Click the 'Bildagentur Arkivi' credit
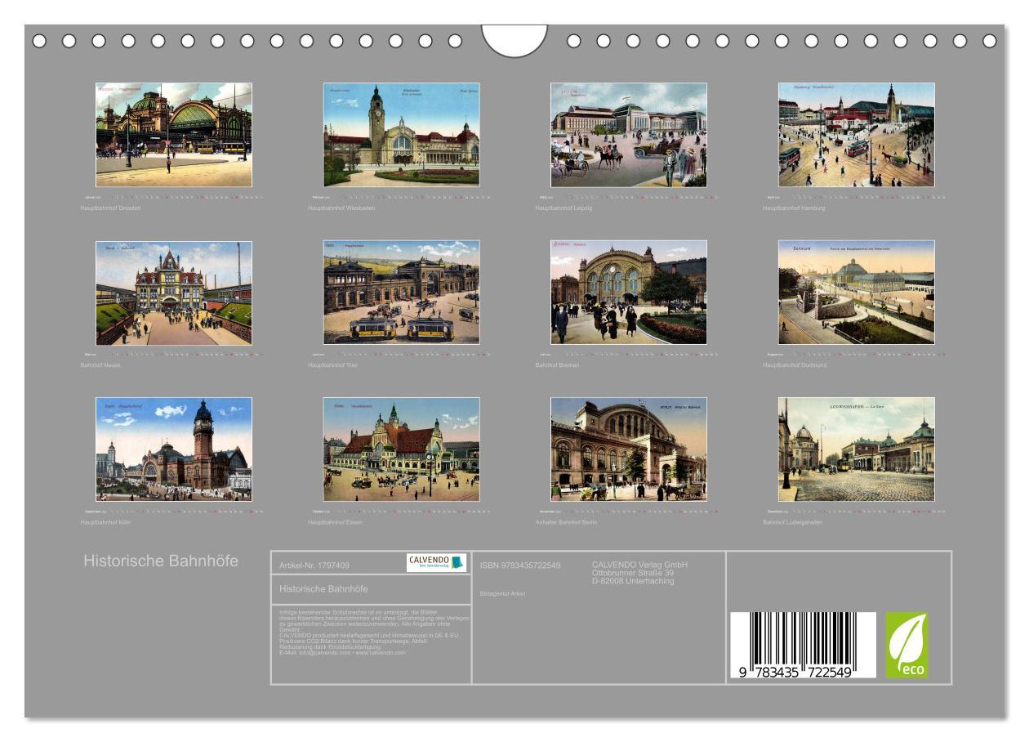The width and height of the screenshot is (1029, 742). click(502, 594)
